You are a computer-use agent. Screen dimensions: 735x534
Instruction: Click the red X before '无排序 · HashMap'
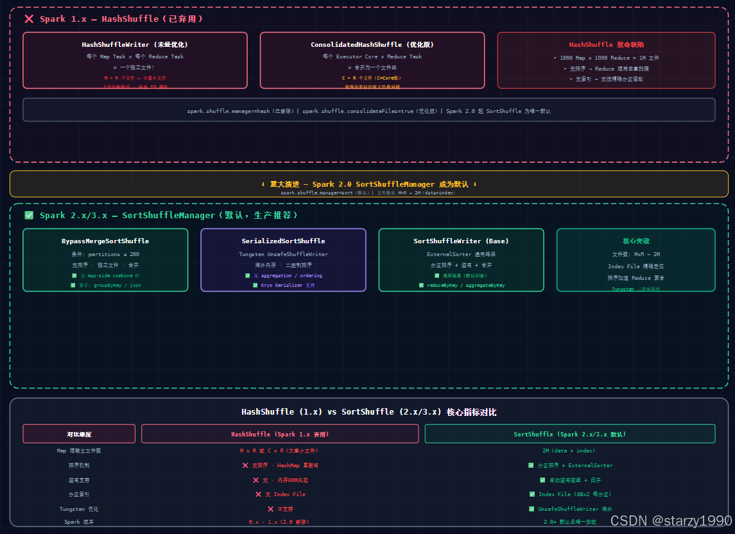click(245, 465)
